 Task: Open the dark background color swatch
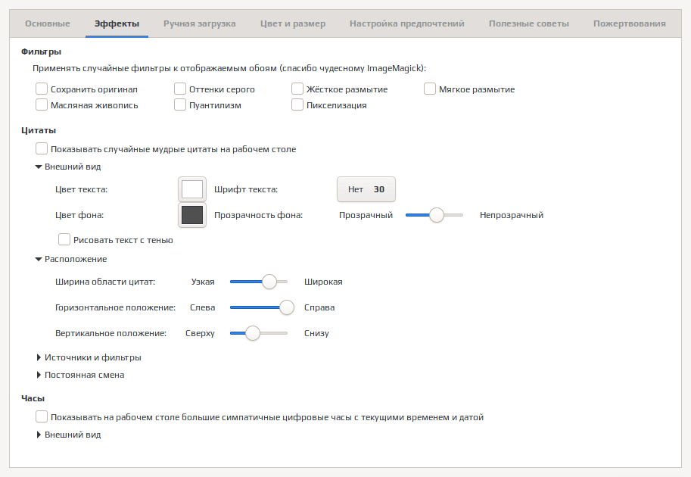[192, 215]
